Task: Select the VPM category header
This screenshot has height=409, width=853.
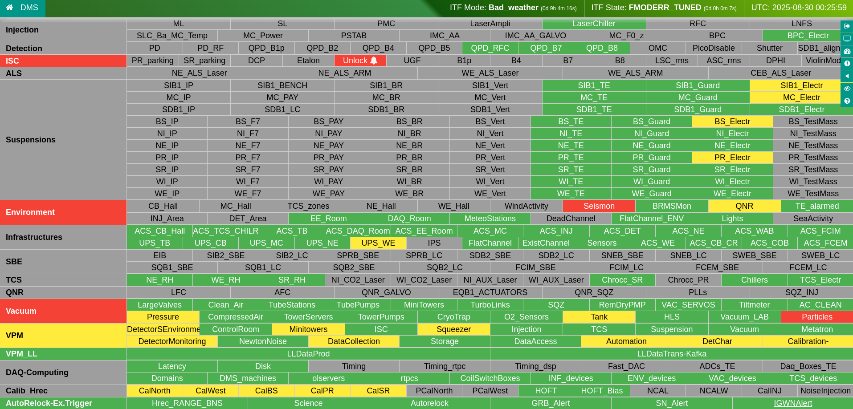Action: point(63,336)
